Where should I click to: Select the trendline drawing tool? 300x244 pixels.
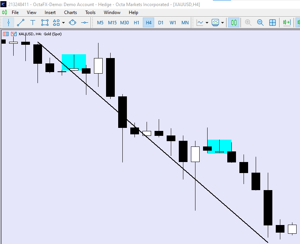pyautogui.click(x=21, y=23)
